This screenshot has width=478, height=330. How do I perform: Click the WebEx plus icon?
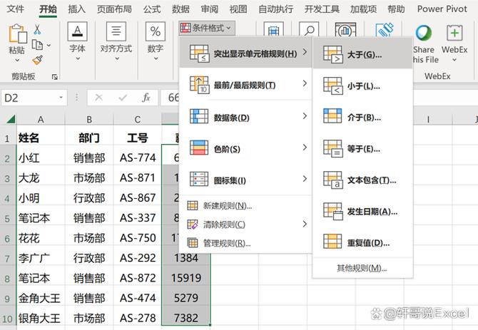[x=454, y=33]
